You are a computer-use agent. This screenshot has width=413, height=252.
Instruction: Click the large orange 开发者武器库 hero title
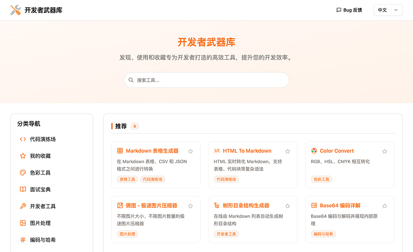click(x=206, y=42)
